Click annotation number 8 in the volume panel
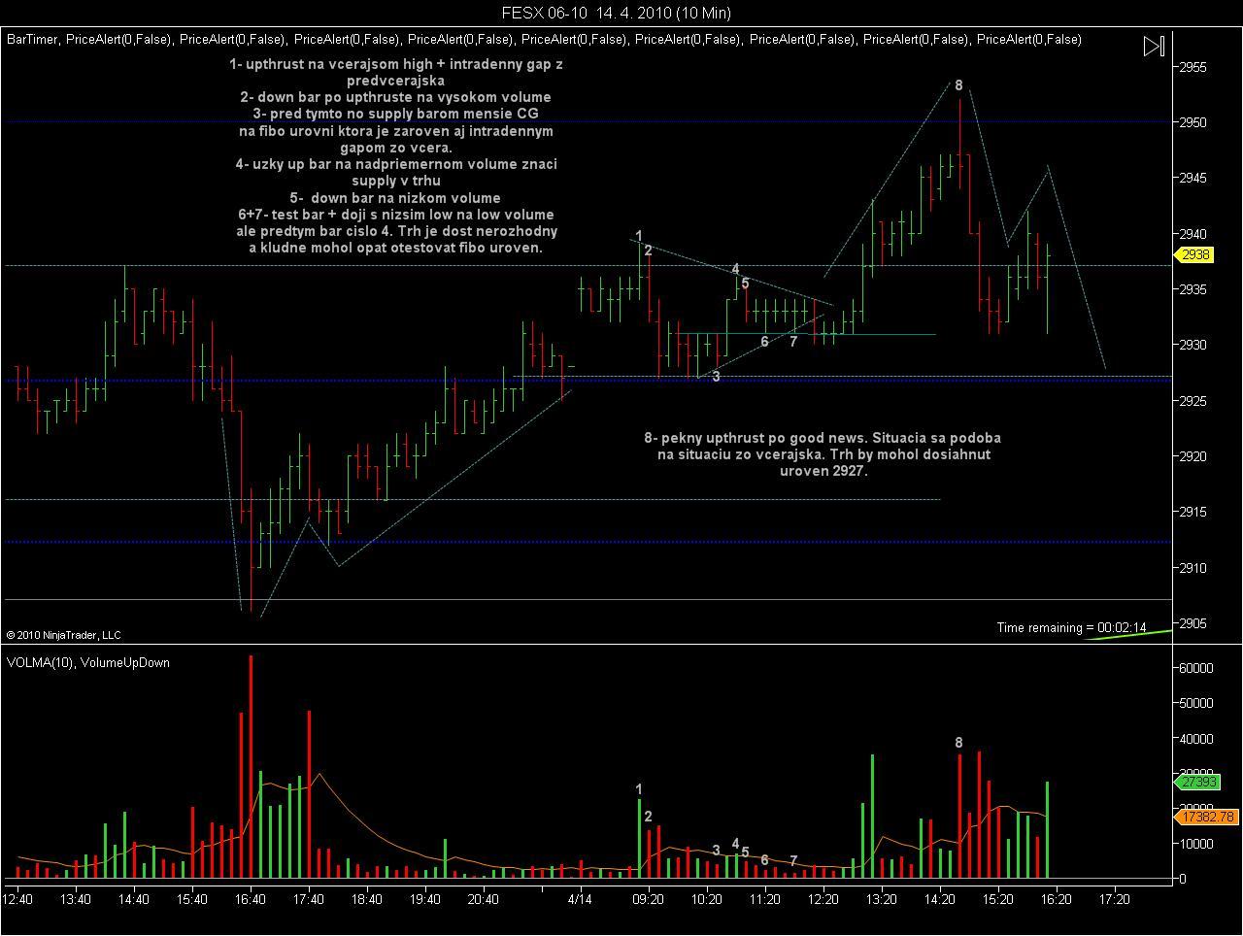1243x936 pixels. [x=958, y=743]
